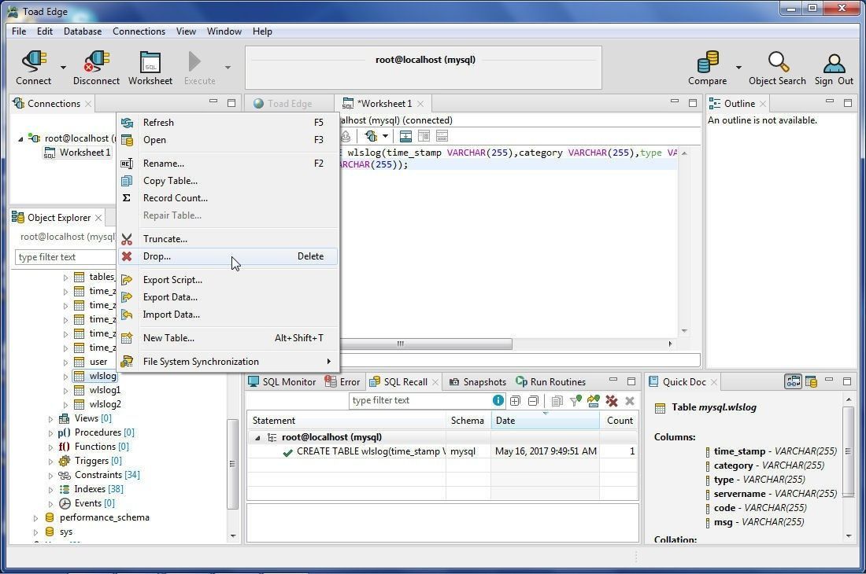Image resolution: width=866 pixels, height=574 pixels.
Task: Switch to the Run Routines tab
Action: 551,381
